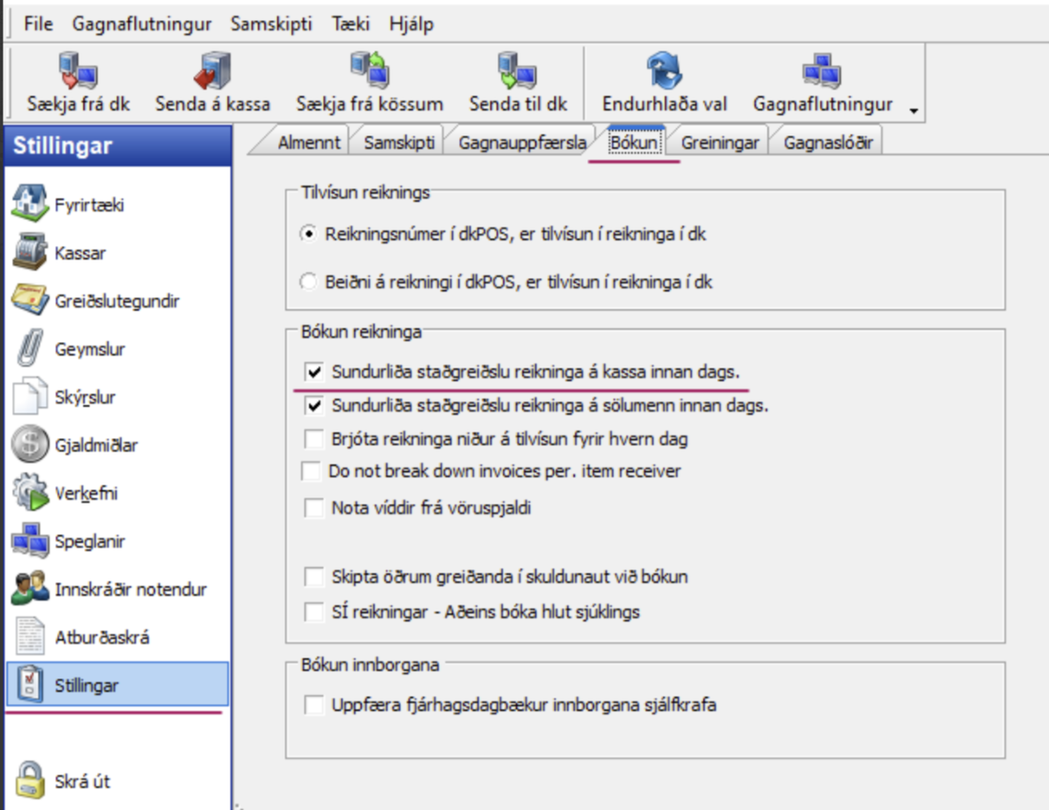Click the Senda á kassa toolbar icon
The height and width of the screenshot is (810, 1049).
click(212, 71)
